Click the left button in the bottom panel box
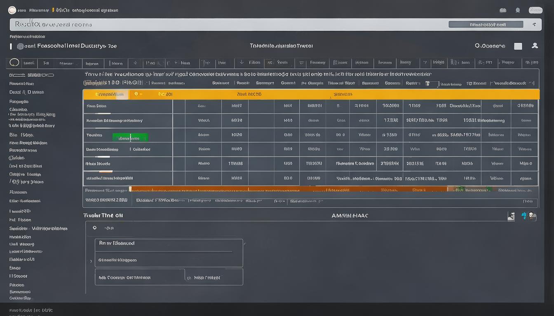Screen dimensions: 554x316 [x=140, y=277]
